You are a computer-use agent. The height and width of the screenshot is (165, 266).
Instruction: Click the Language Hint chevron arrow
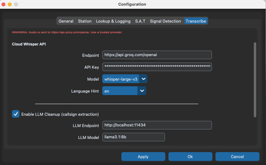click(142, 91)
